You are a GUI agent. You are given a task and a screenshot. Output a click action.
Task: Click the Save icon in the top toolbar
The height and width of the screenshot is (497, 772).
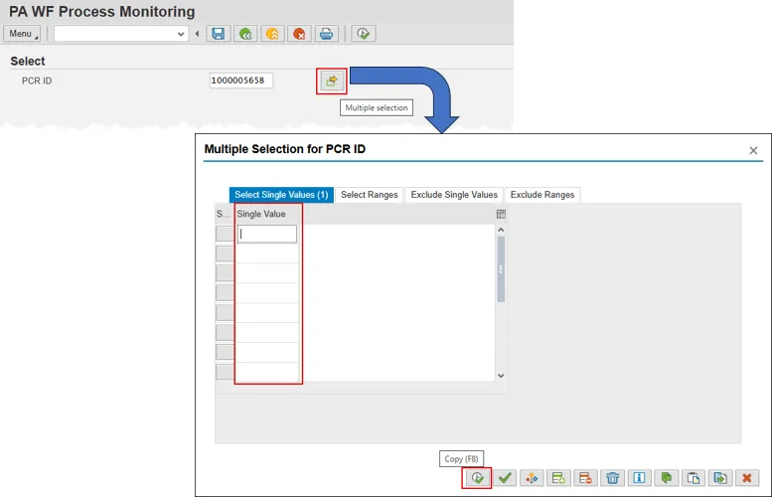pos(219,34)
